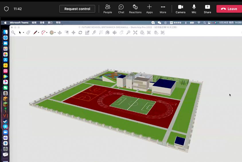The width and height of the screenshot is (242, 162).
Task: Toggle the Mic mute state
Action: (194, 9)
